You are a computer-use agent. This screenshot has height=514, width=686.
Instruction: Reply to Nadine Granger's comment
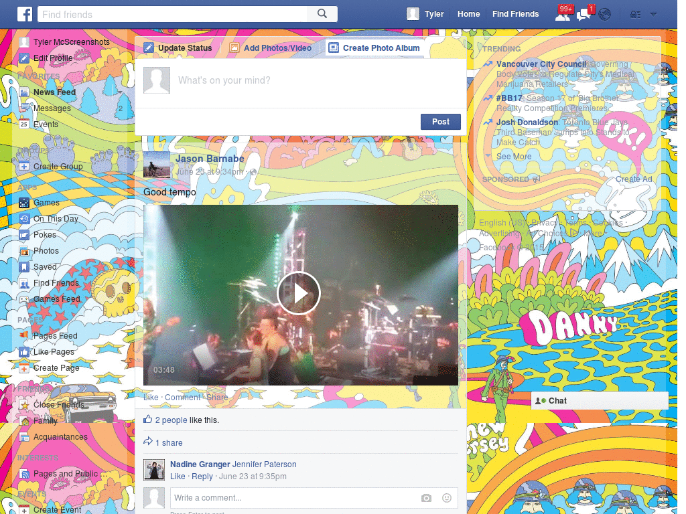[202, 477]
